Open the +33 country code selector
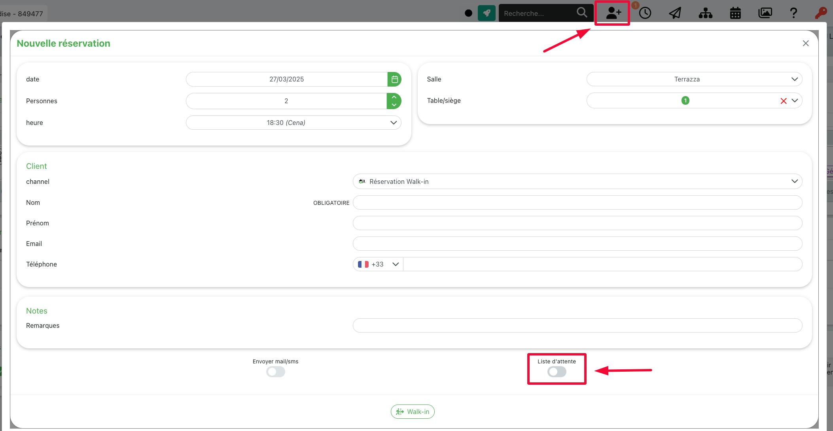The height and width of the screenshot is (431, 833). [x=378, y=264]
